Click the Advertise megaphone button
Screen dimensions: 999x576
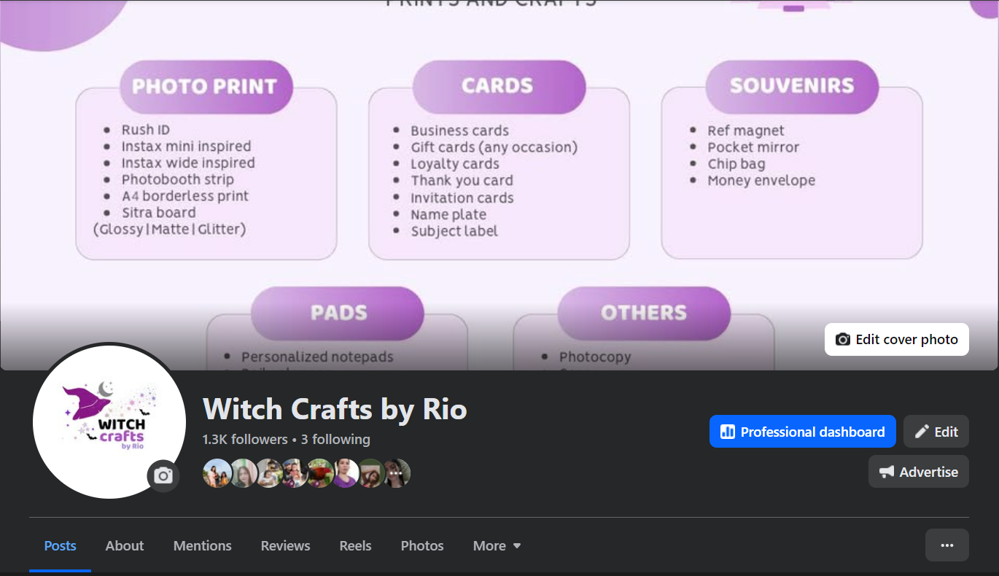pyautogui.click(x=918, y=472)
